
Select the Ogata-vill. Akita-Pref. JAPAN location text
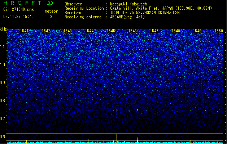tap(161, 8)
